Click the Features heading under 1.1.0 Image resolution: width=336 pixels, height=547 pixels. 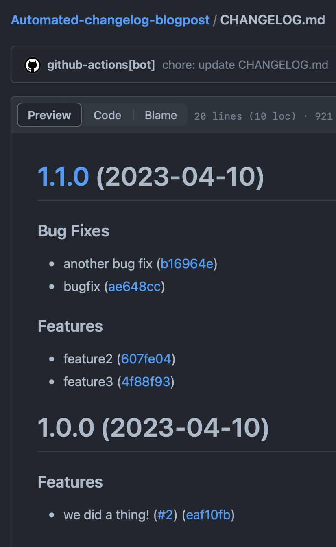click(x=70, y=326)
